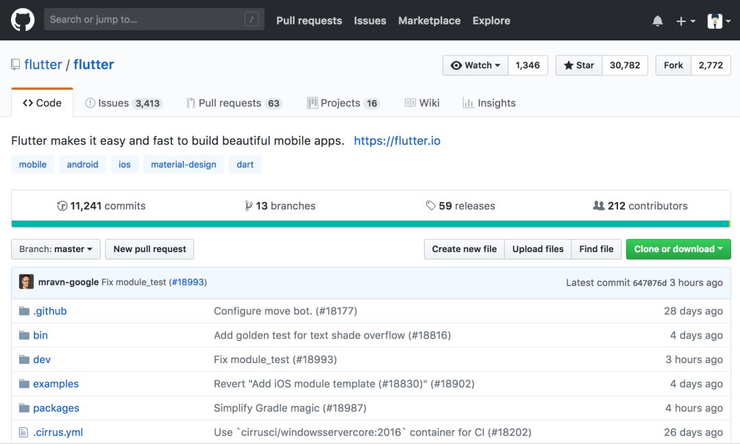Expand the Branch: master dropdown
This screenshot has height=444, width=740.
[56, 249]
